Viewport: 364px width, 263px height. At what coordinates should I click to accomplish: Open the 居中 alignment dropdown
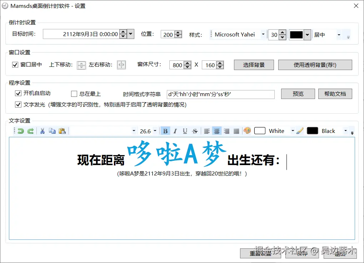point(339,35)
